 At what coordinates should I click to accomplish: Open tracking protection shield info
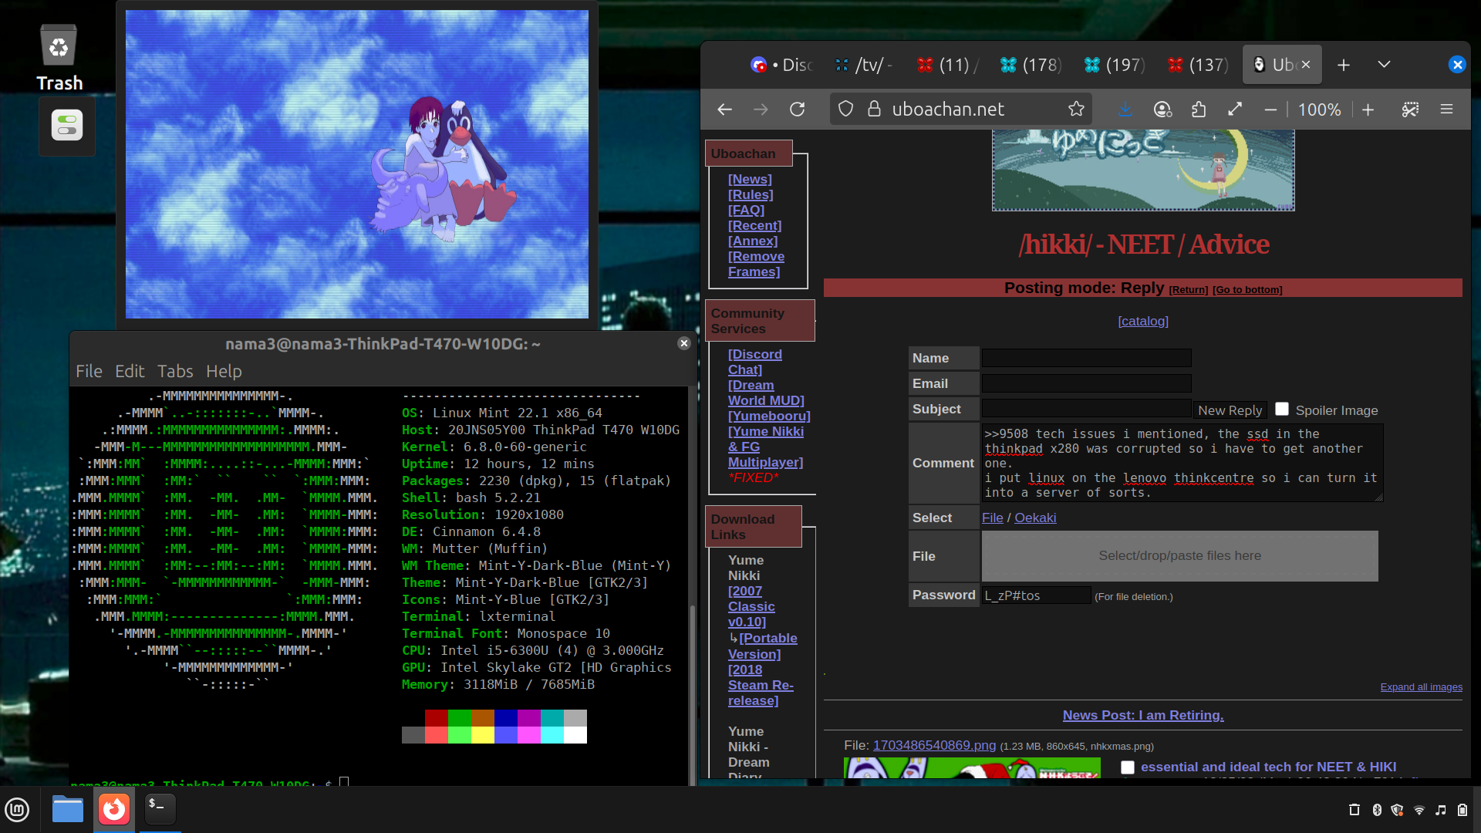click(x=846, y=110)
